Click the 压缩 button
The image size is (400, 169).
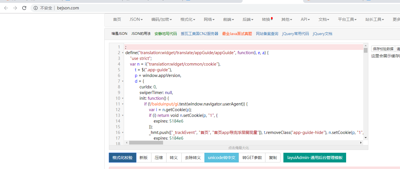159,158
